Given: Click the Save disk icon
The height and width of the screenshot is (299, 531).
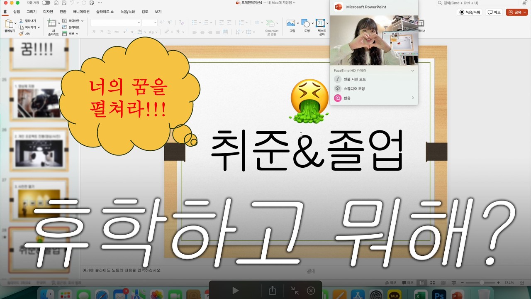Looking at the screenshot, I should (x=63, y=3).
